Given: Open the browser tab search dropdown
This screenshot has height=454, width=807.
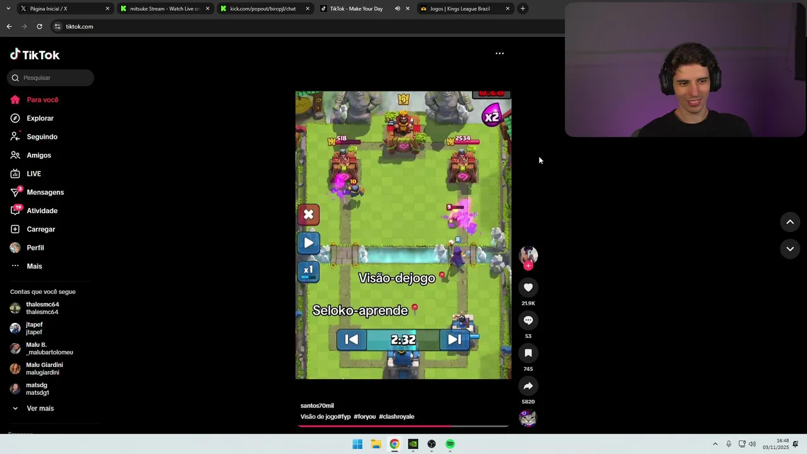Looking at the screenshot, I should tap(8, 9).
